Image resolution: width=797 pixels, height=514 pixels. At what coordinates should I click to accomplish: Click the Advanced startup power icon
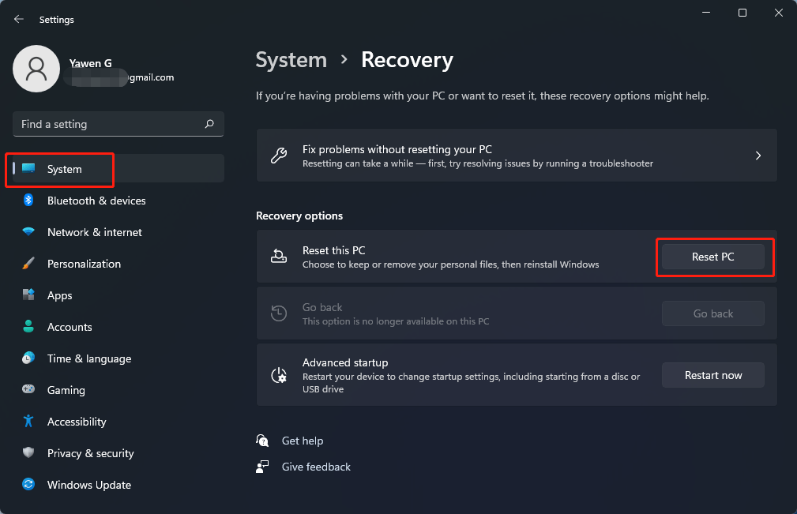coord(279,374)
